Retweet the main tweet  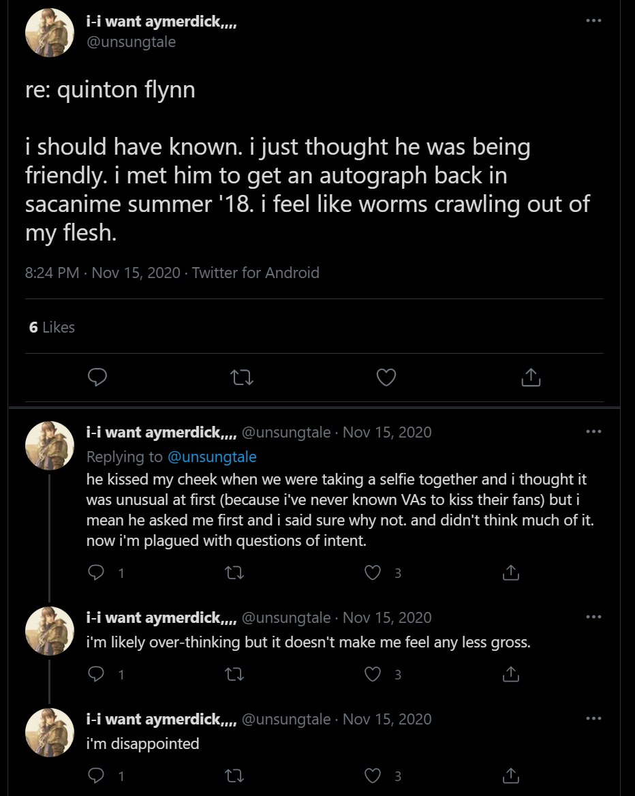[242, 377]
